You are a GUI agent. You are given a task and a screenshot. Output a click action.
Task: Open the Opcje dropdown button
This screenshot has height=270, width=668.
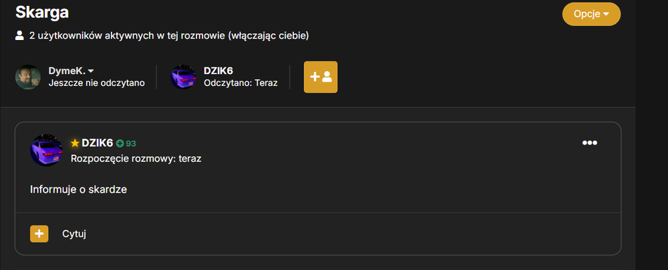tap(591, 14)
